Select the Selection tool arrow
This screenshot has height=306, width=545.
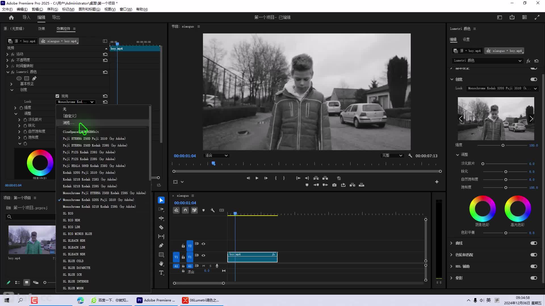pos(161,200)
